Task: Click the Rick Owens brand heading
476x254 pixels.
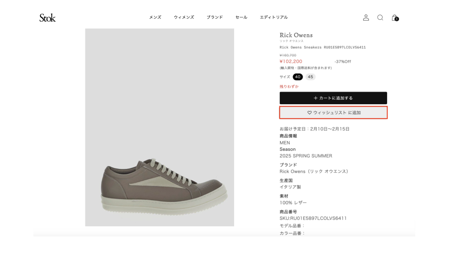Action: click(296, 35)
